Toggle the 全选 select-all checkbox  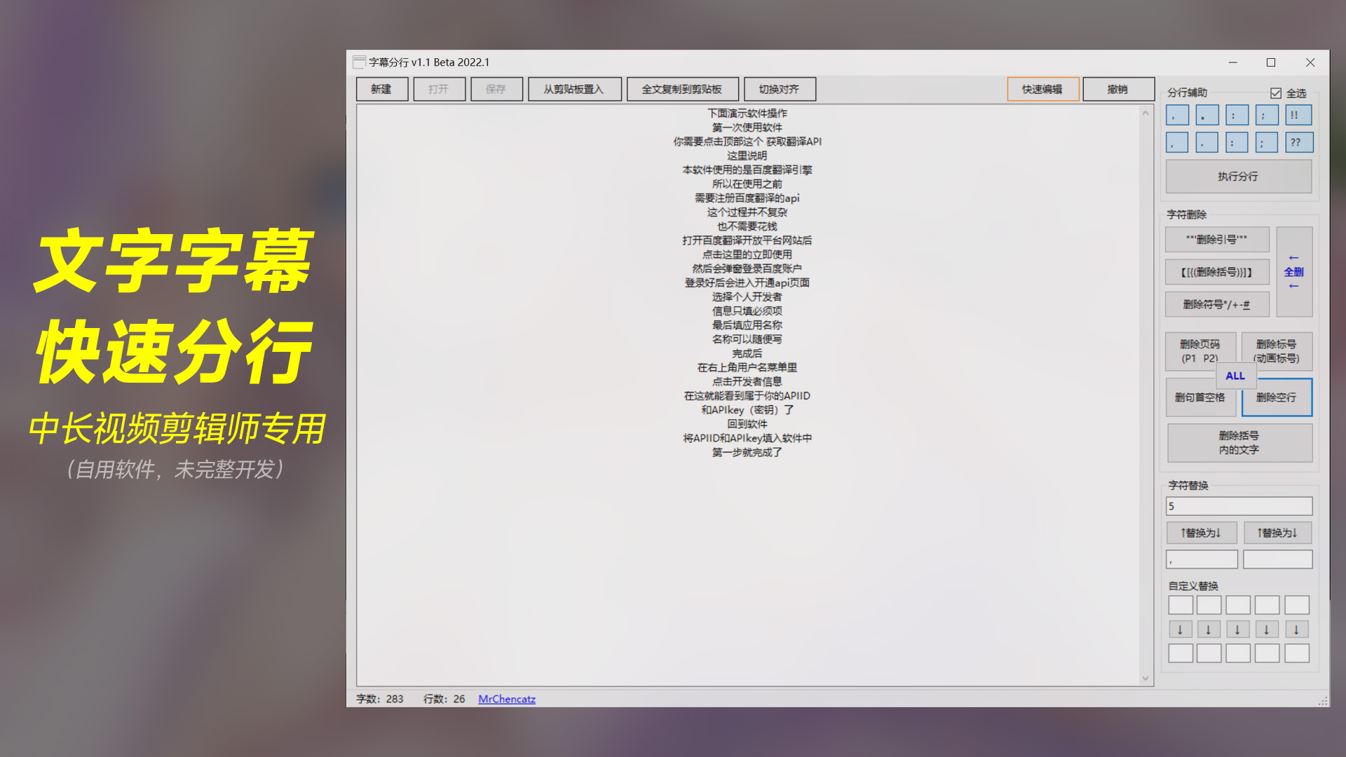(x=1276, y=93)
